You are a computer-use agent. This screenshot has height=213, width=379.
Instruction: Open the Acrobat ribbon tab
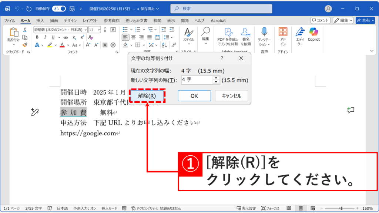click(218, 21)
